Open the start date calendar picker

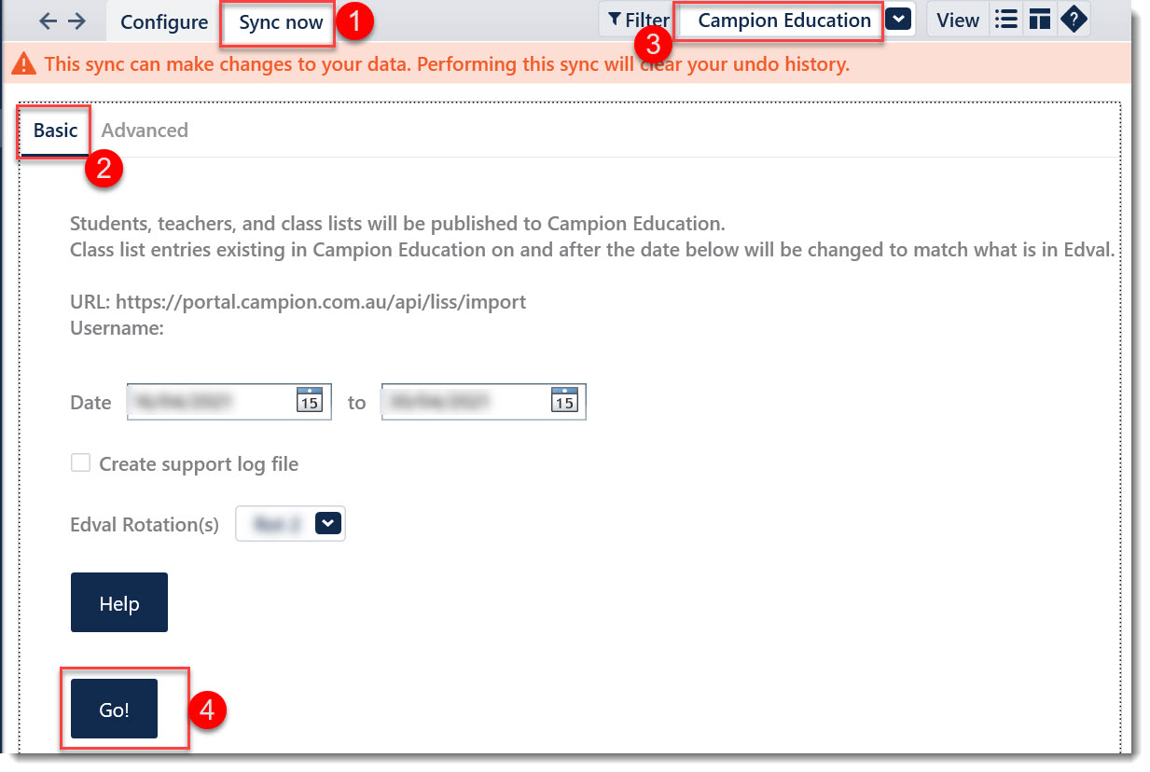pos(309,400)
